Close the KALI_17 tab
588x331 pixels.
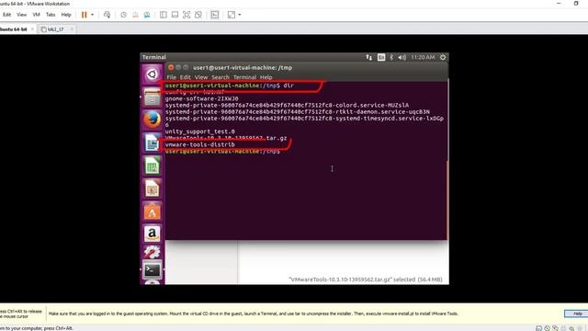point(72,29)
